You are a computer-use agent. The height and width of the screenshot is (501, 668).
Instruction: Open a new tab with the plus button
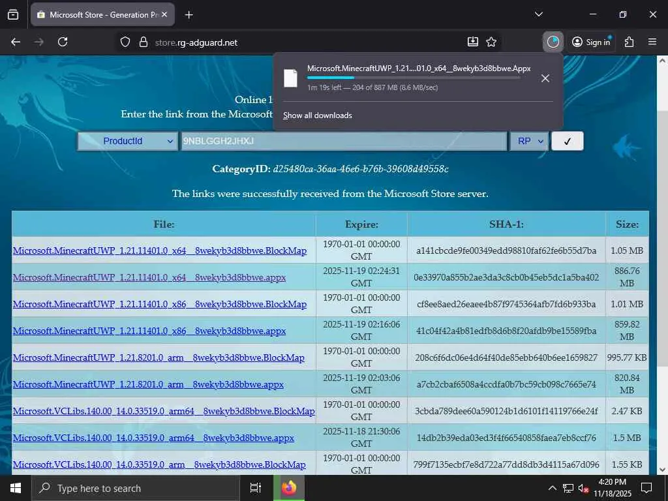coord(189,15)
